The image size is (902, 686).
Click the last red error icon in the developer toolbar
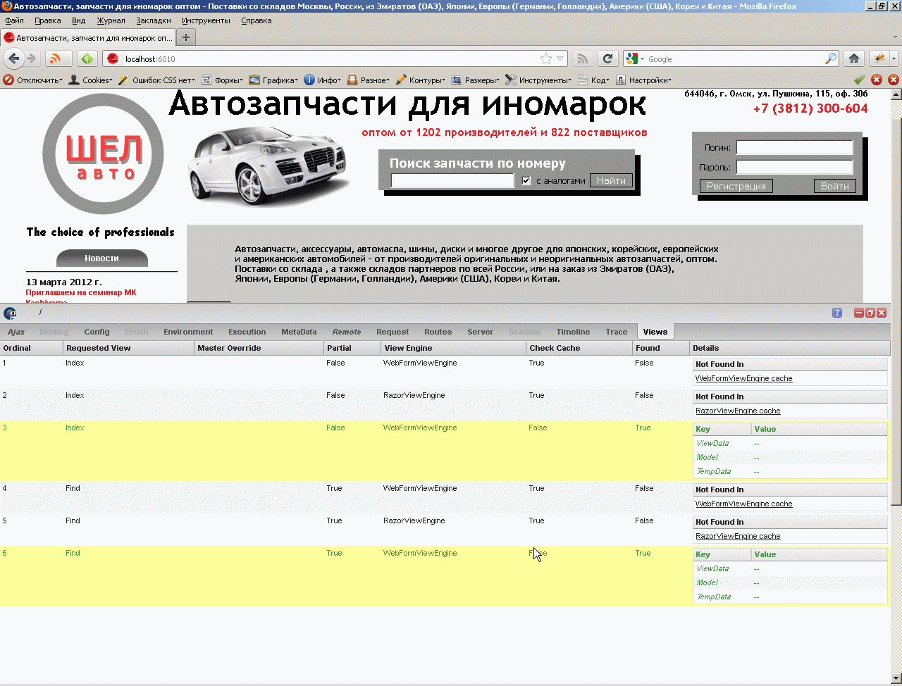coord(894,80)
